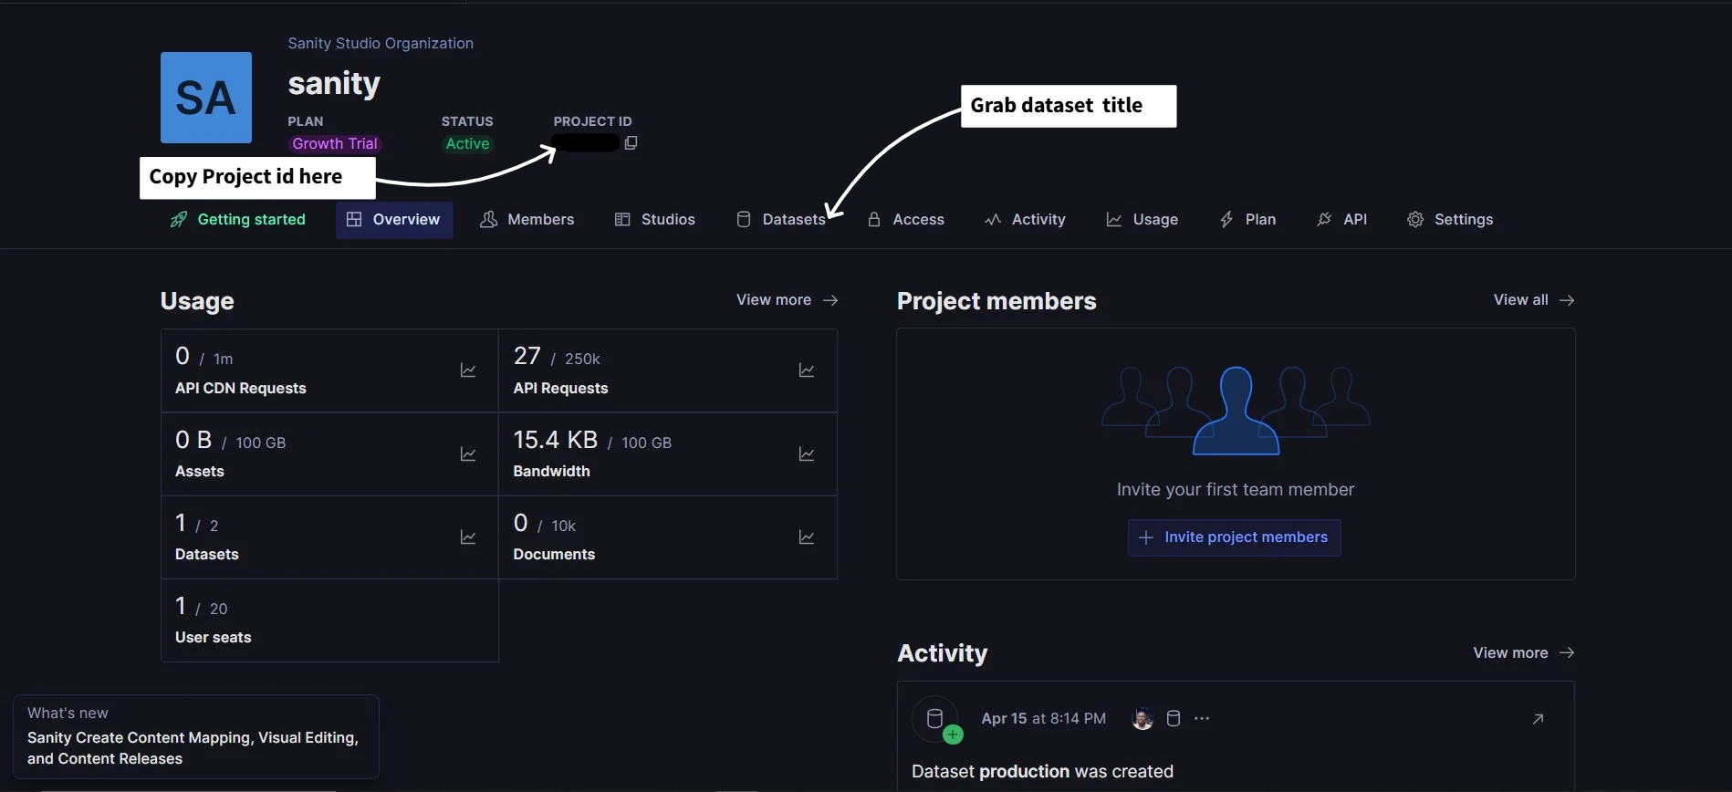Viewport: 1732px width, 792px height.
Task: Open the Plan tab
Action: pyautogui.click(x=1248, y=220)
